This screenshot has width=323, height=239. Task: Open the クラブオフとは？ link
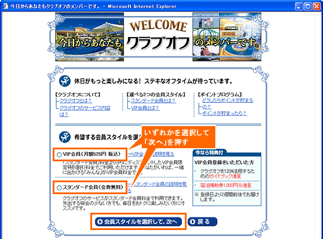point(75,101)
